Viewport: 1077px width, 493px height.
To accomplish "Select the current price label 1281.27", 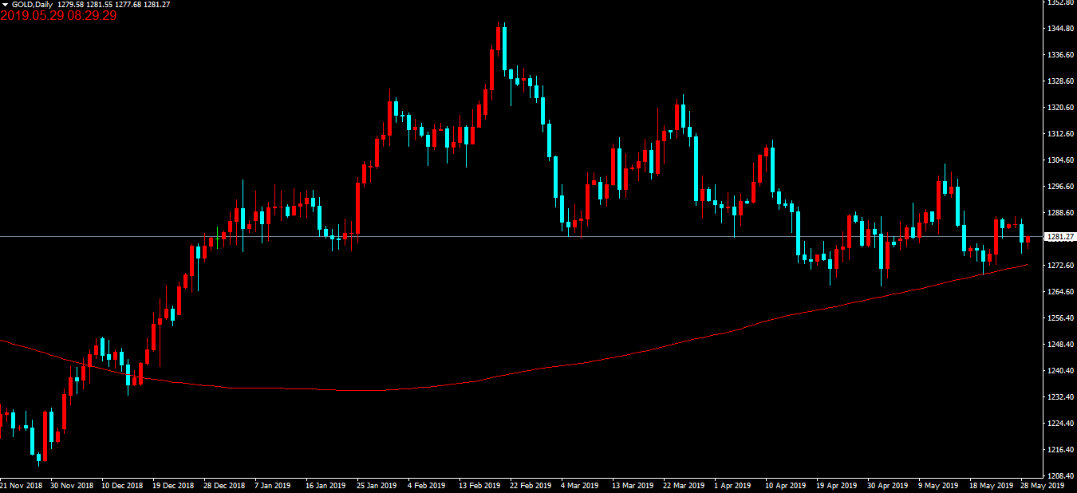I will point(1060,237).
